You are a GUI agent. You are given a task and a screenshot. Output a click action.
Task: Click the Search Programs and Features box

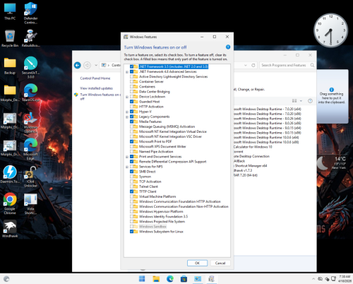[287, 65]
